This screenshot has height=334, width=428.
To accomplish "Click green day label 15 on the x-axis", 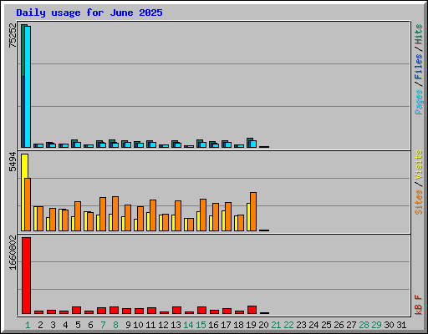I will pos(201,325).
